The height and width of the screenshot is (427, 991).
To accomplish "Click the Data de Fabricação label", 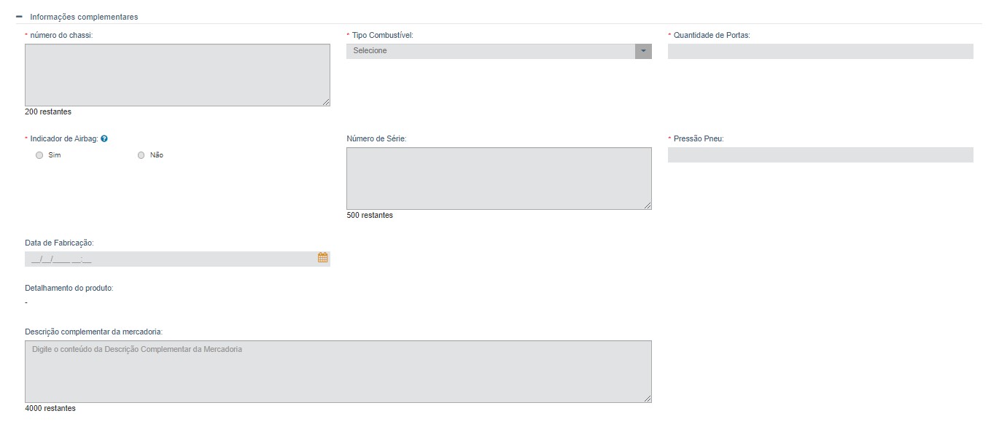I will click(59, 243).
